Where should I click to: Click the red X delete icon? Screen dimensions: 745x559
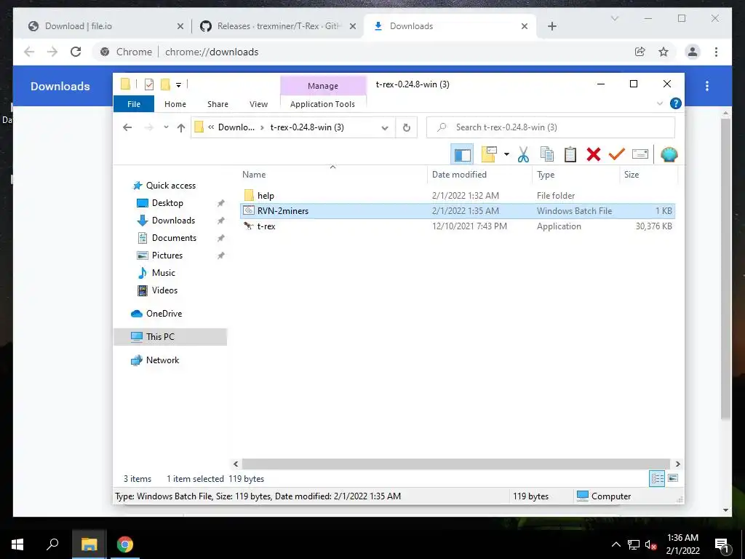(x=594, y=154)
